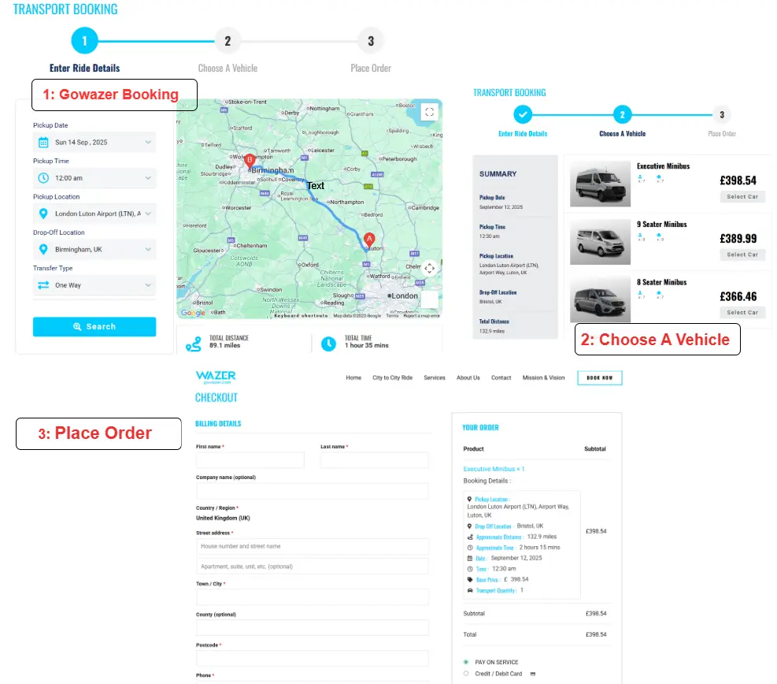This screenshot has width=777, height=684.
Task: Click the First name input field
Action: [x=250, y=460]
